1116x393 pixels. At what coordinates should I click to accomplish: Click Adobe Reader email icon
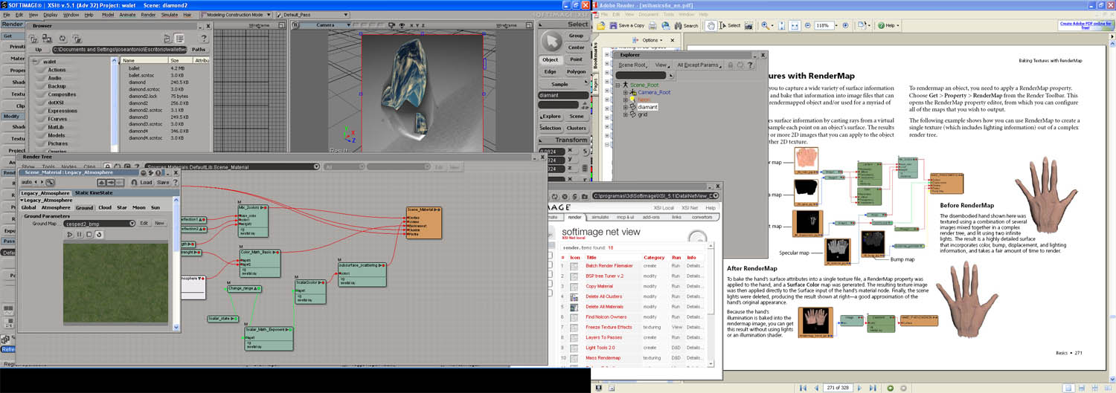pyautogui.click(x=666, y=25)
